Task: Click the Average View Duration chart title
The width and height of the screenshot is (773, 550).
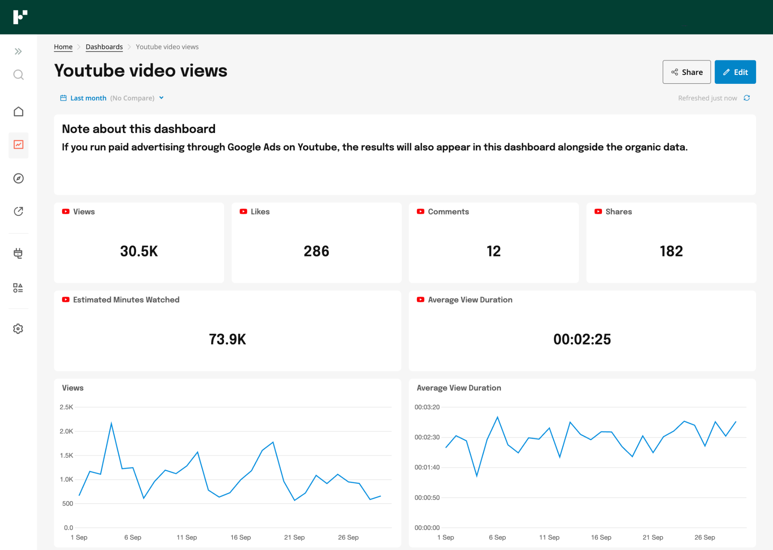Action: click(459, 388)
